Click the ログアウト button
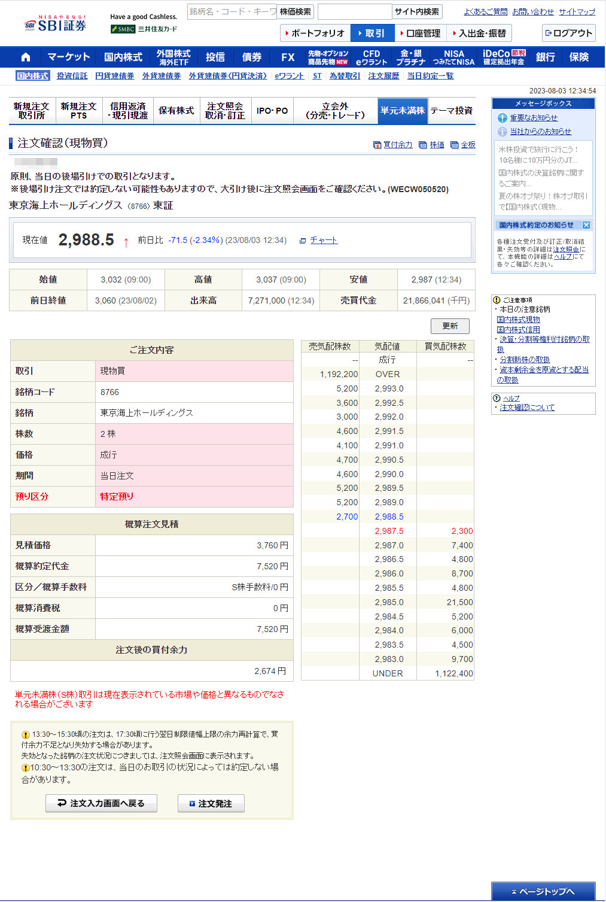This screenshot has height=902, width=606. 568,33
